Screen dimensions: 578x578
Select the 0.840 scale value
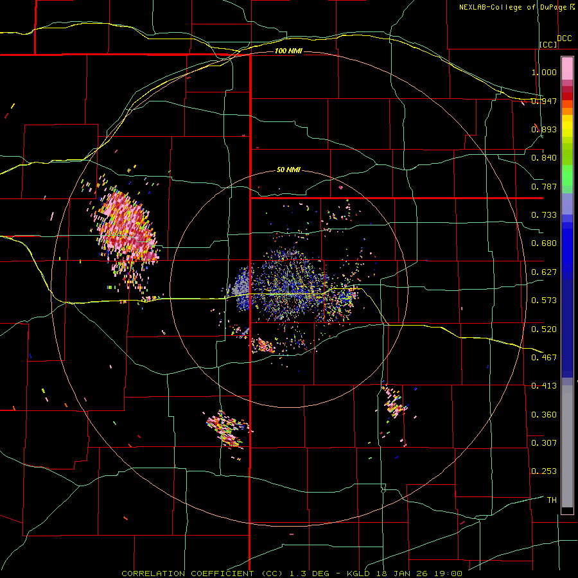[544, 158]
